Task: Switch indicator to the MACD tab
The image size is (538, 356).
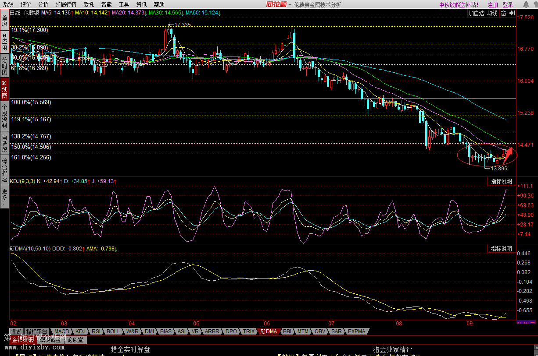Action: [x=62, y=331]
